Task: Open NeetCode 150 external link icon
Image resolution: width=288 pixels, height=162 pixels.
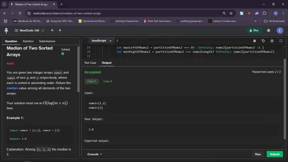Action: point(43,31)
